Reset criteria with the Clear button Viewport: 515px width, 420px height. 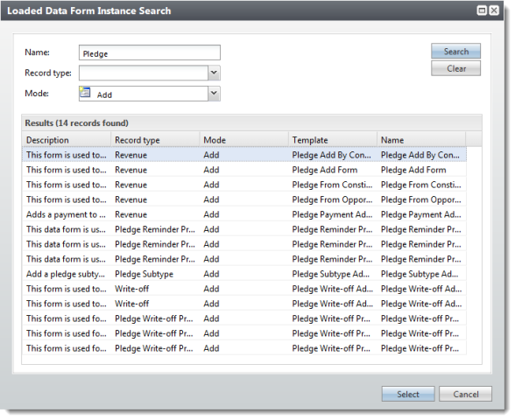click(455, 68)
